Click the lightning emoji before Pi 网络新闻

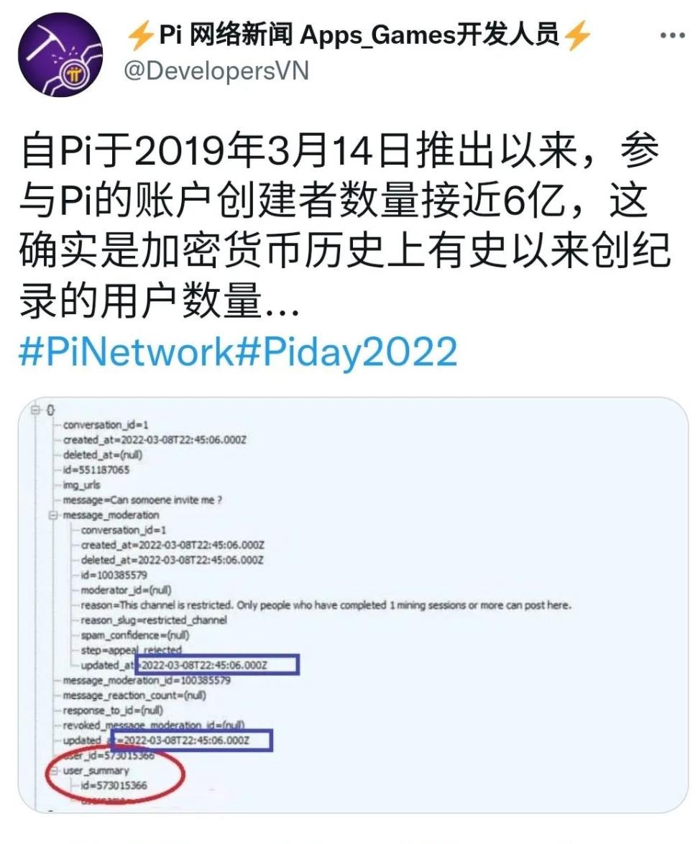(140, 36)
